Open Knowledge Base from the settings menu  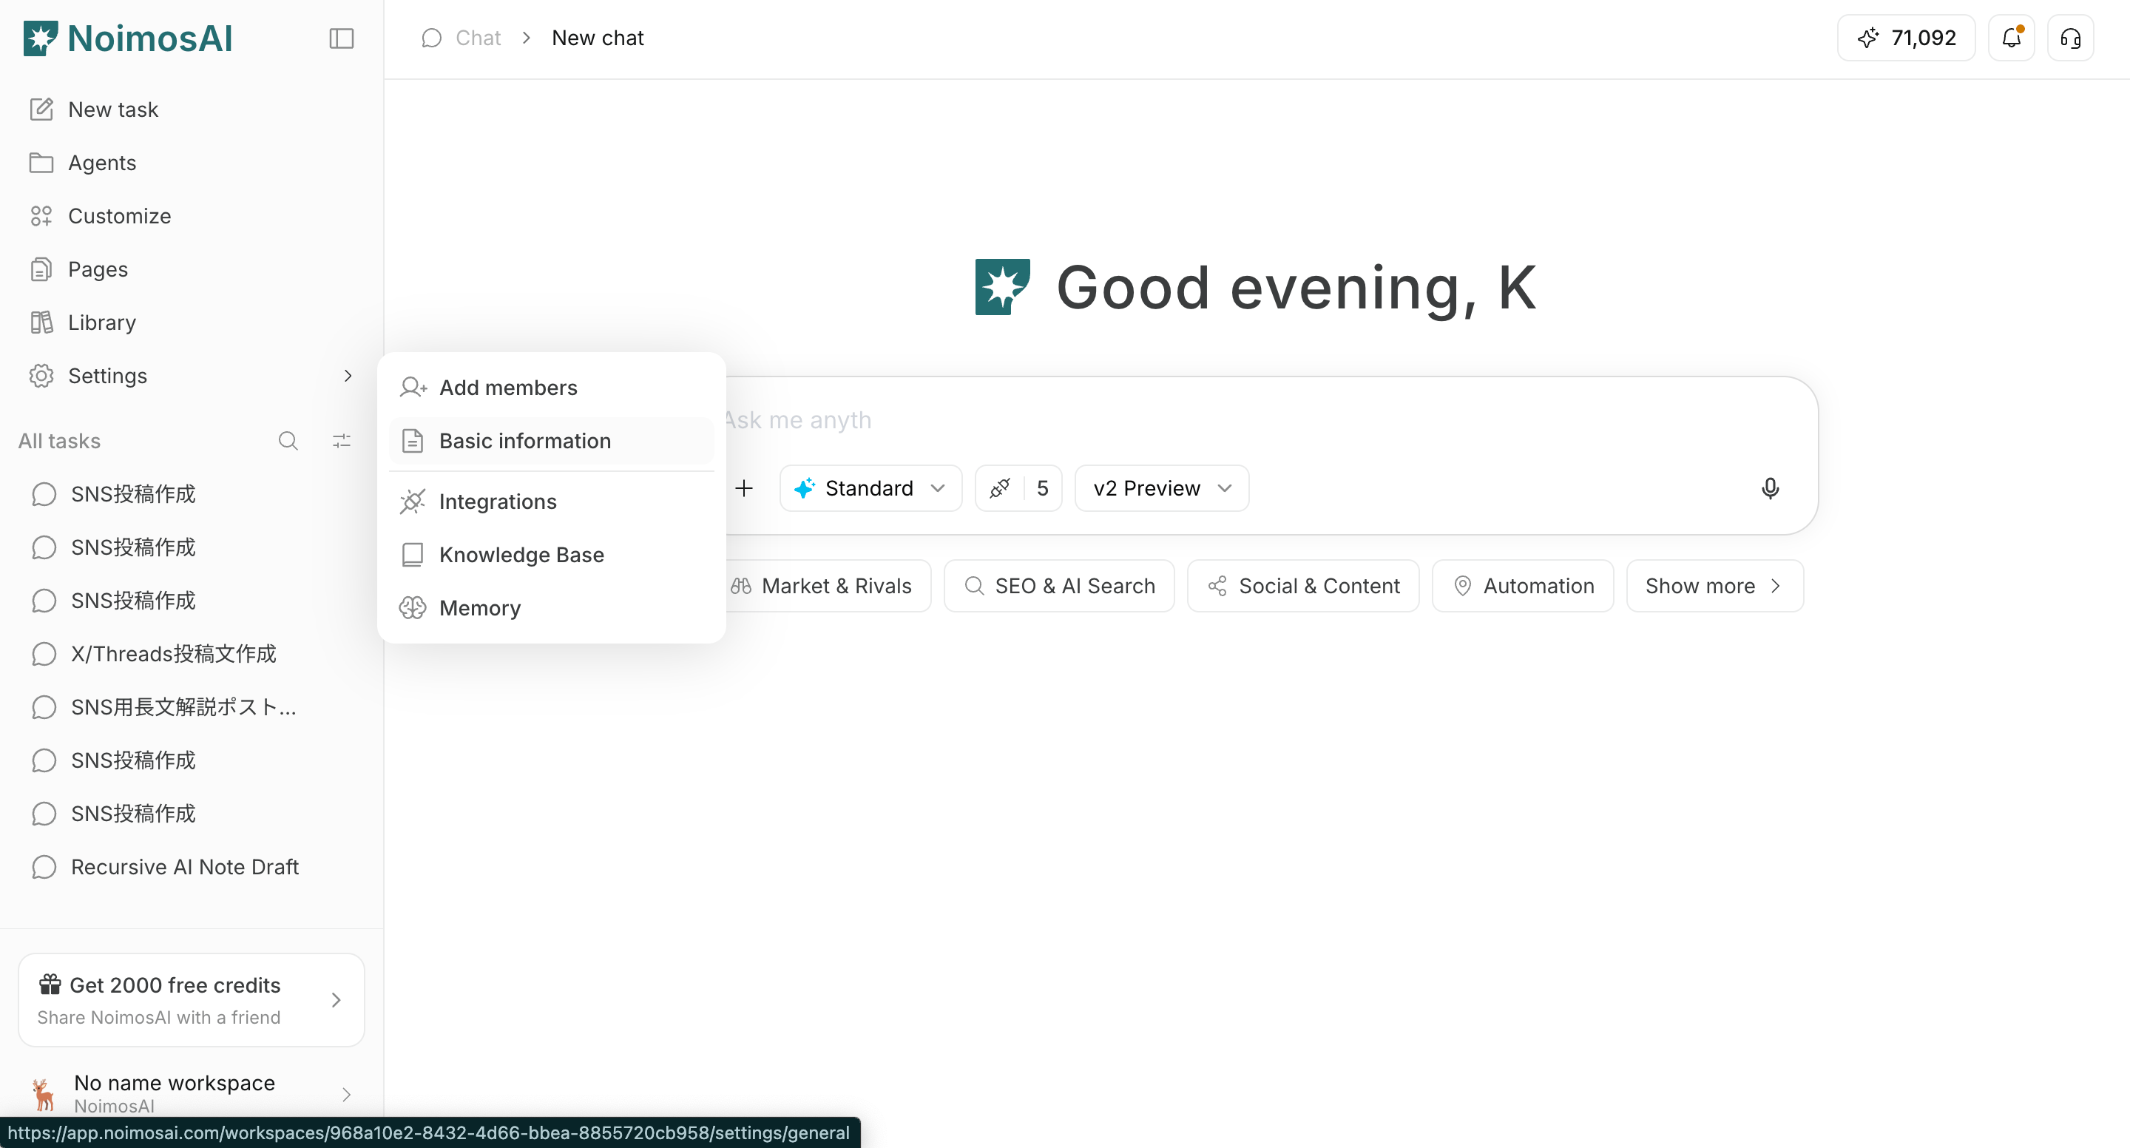[x=552, y=554]
